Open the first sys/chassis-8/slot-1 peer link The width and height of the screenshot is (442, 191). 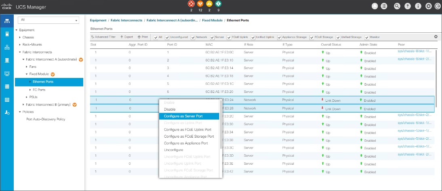(415, 51)
